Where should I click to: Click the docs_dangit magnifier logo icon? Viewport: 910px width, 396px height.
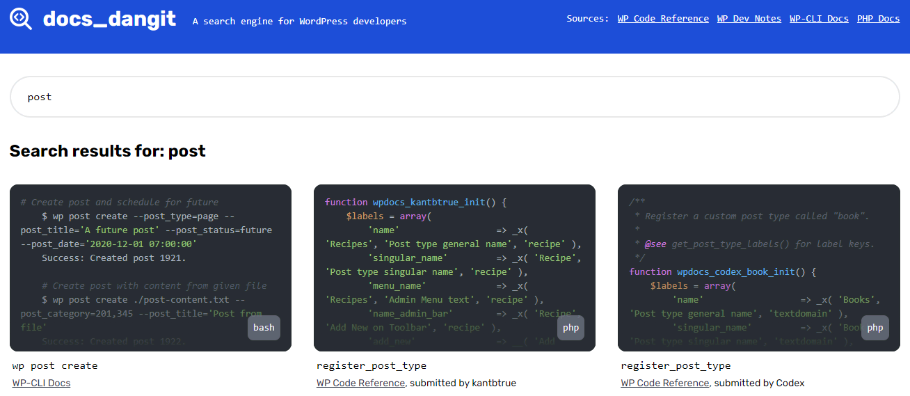click(21, 19)
